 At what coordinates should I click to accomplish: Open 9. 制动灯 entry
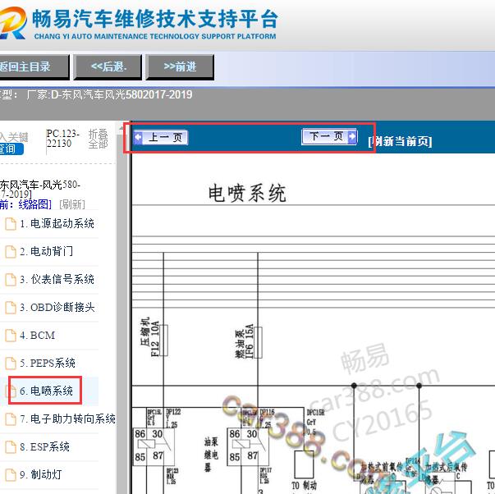(41, 474)
